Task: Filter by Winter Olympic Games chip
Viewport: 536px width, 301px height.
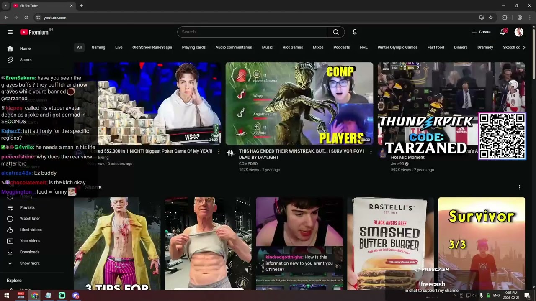Action: (397, 48)
